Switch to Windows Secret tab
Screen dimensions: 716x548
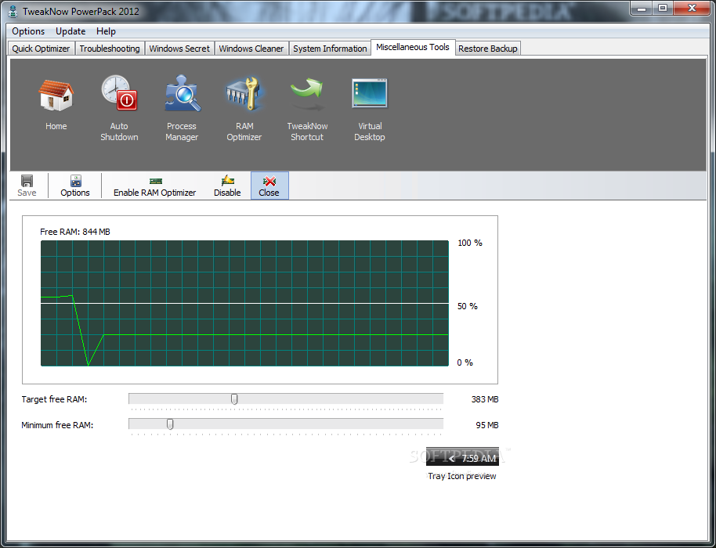(179, 49)
